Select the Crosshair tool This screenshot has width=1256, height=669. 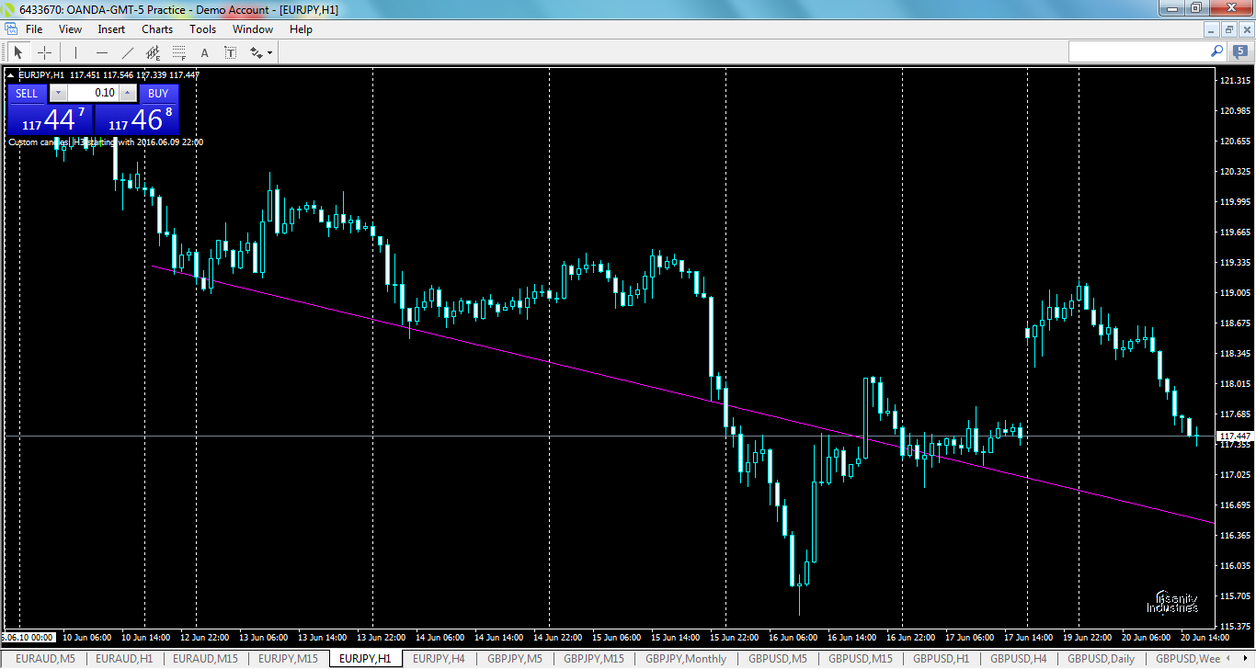click(44, 52)
